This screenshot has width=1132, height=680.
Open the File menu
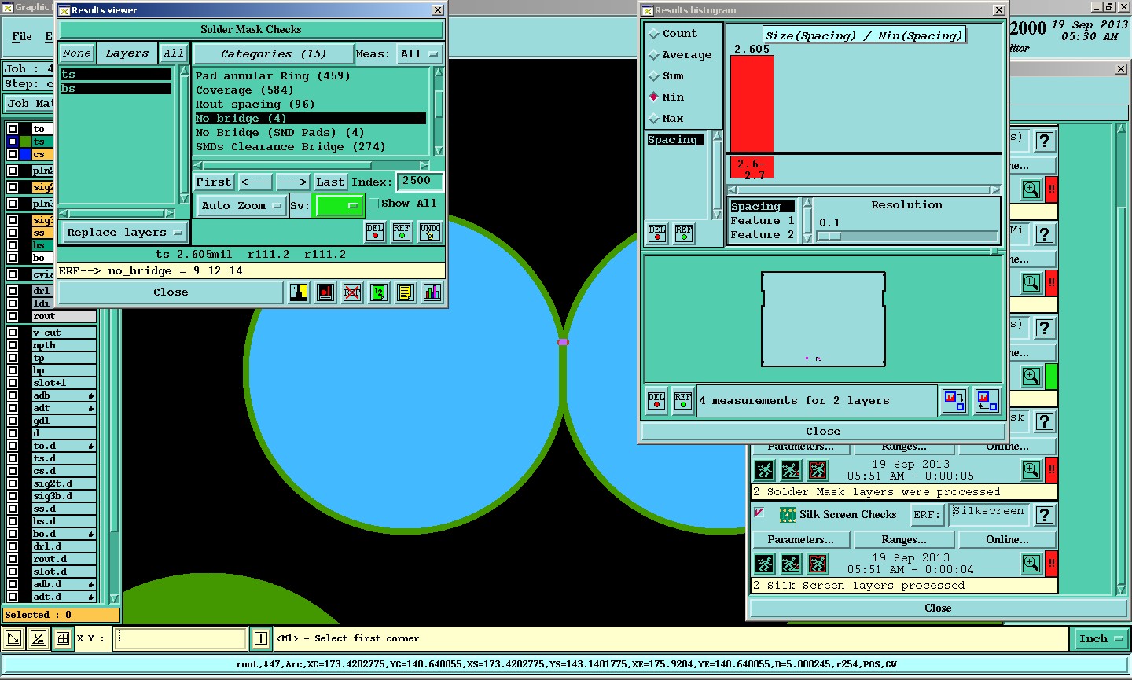(x=22, y=37)
